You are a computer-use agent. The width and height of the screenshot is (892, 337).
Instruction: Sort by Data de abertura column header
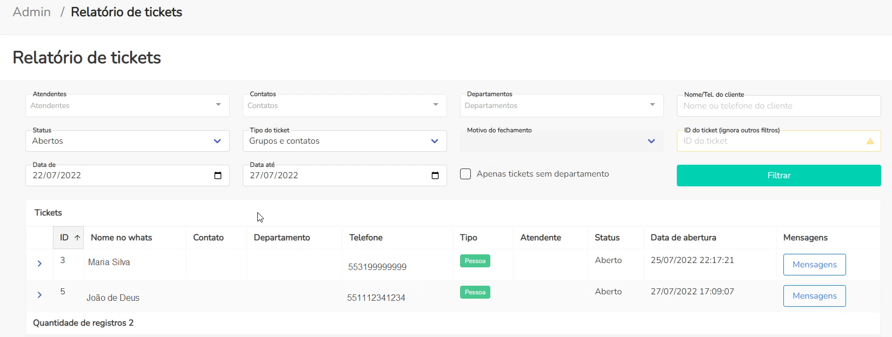(x=683, y=238)
